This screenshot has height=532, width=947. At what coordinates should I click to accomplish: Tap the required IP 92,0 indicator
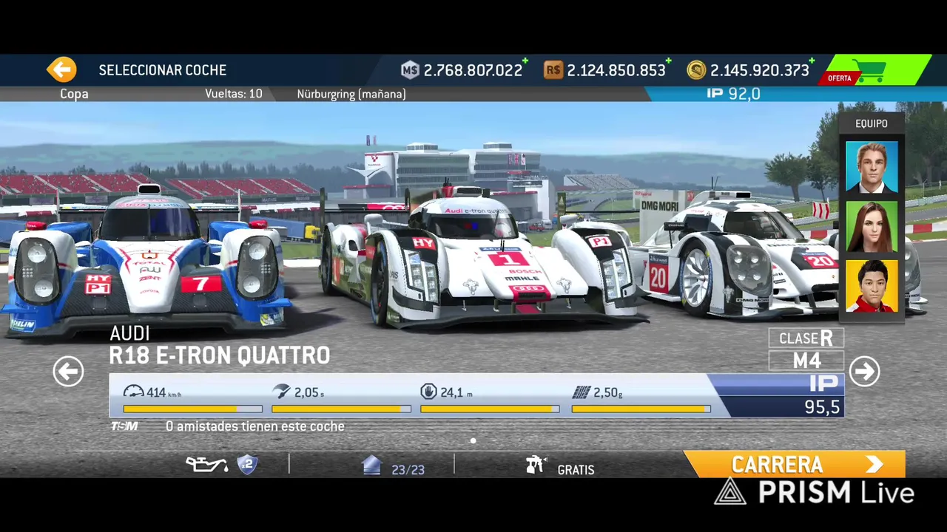click(x=733, y=94)
